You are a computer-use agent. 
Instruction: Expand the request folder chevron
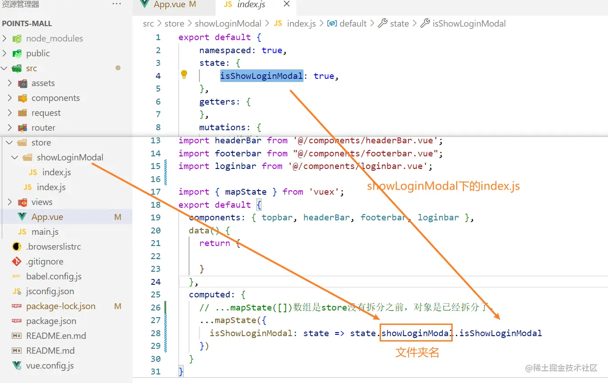(10, 113)
